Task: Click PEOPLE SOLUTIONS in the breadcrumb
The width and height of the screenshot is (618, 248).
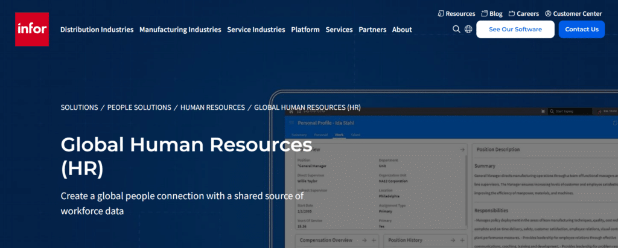Action: pyautogui.click(x=139, y=107)
